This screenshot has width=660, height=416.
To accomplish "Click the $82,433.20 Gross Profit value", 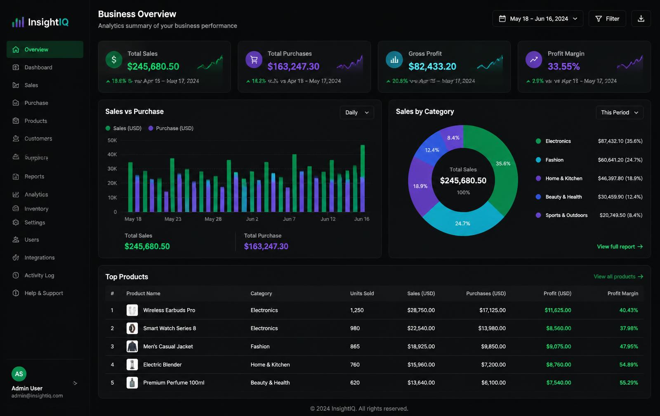I will pyautogui.click(x=432, y=66).
